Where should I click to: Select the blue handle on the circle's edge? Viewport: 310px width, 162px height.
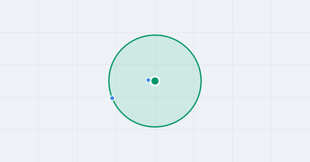112,98
